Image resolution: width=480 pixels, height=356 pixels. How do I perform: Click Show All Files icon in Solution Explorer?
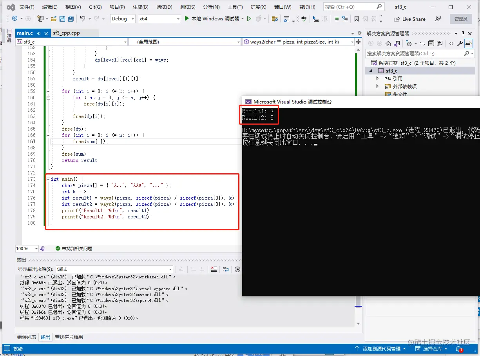point(440,44)
